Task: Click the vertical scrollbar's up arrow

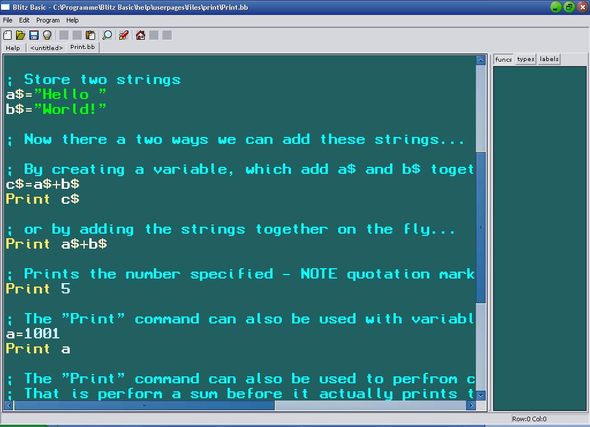Action: coord(481,60)
